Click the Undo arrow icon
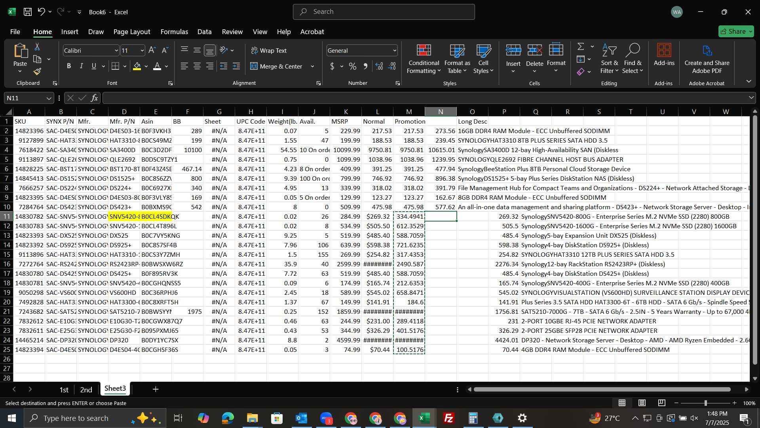This screenshot has width=760, height=428. point(41,12)
